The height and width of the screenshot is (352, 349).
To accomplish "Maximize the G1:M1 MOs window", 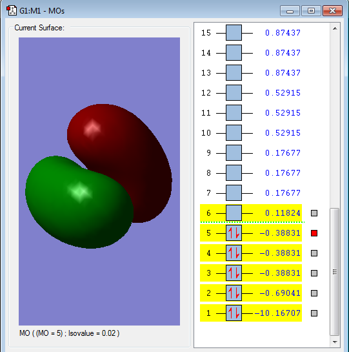I will coord(311,10).
